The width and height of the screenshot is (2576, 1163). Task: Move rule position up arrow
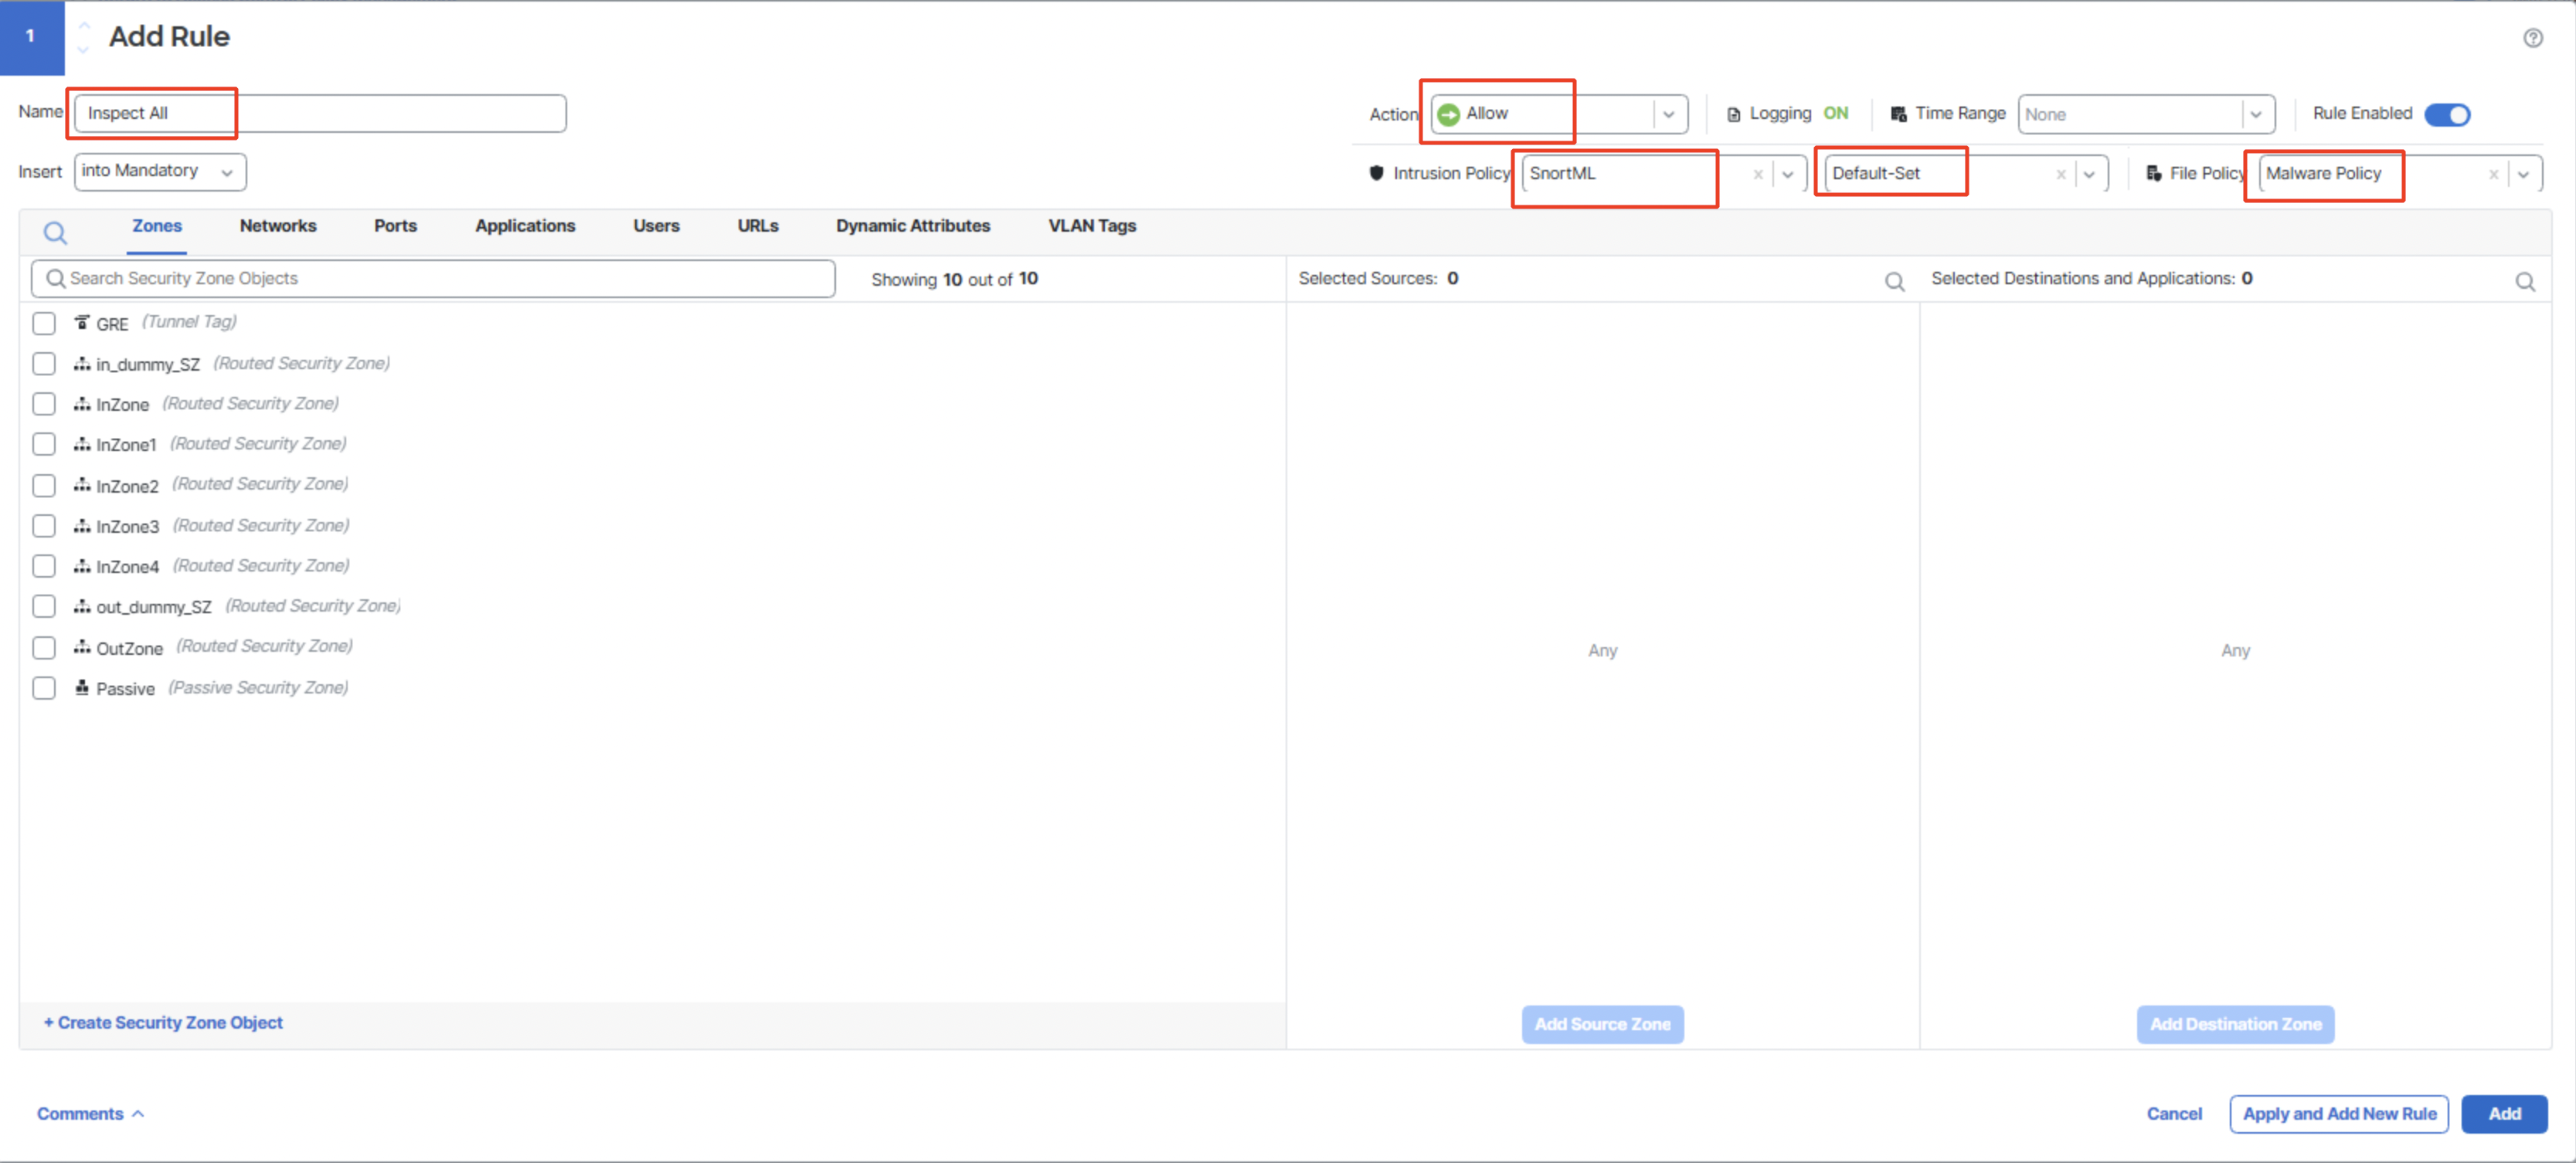pyautogui.click(x=84, y=26)
